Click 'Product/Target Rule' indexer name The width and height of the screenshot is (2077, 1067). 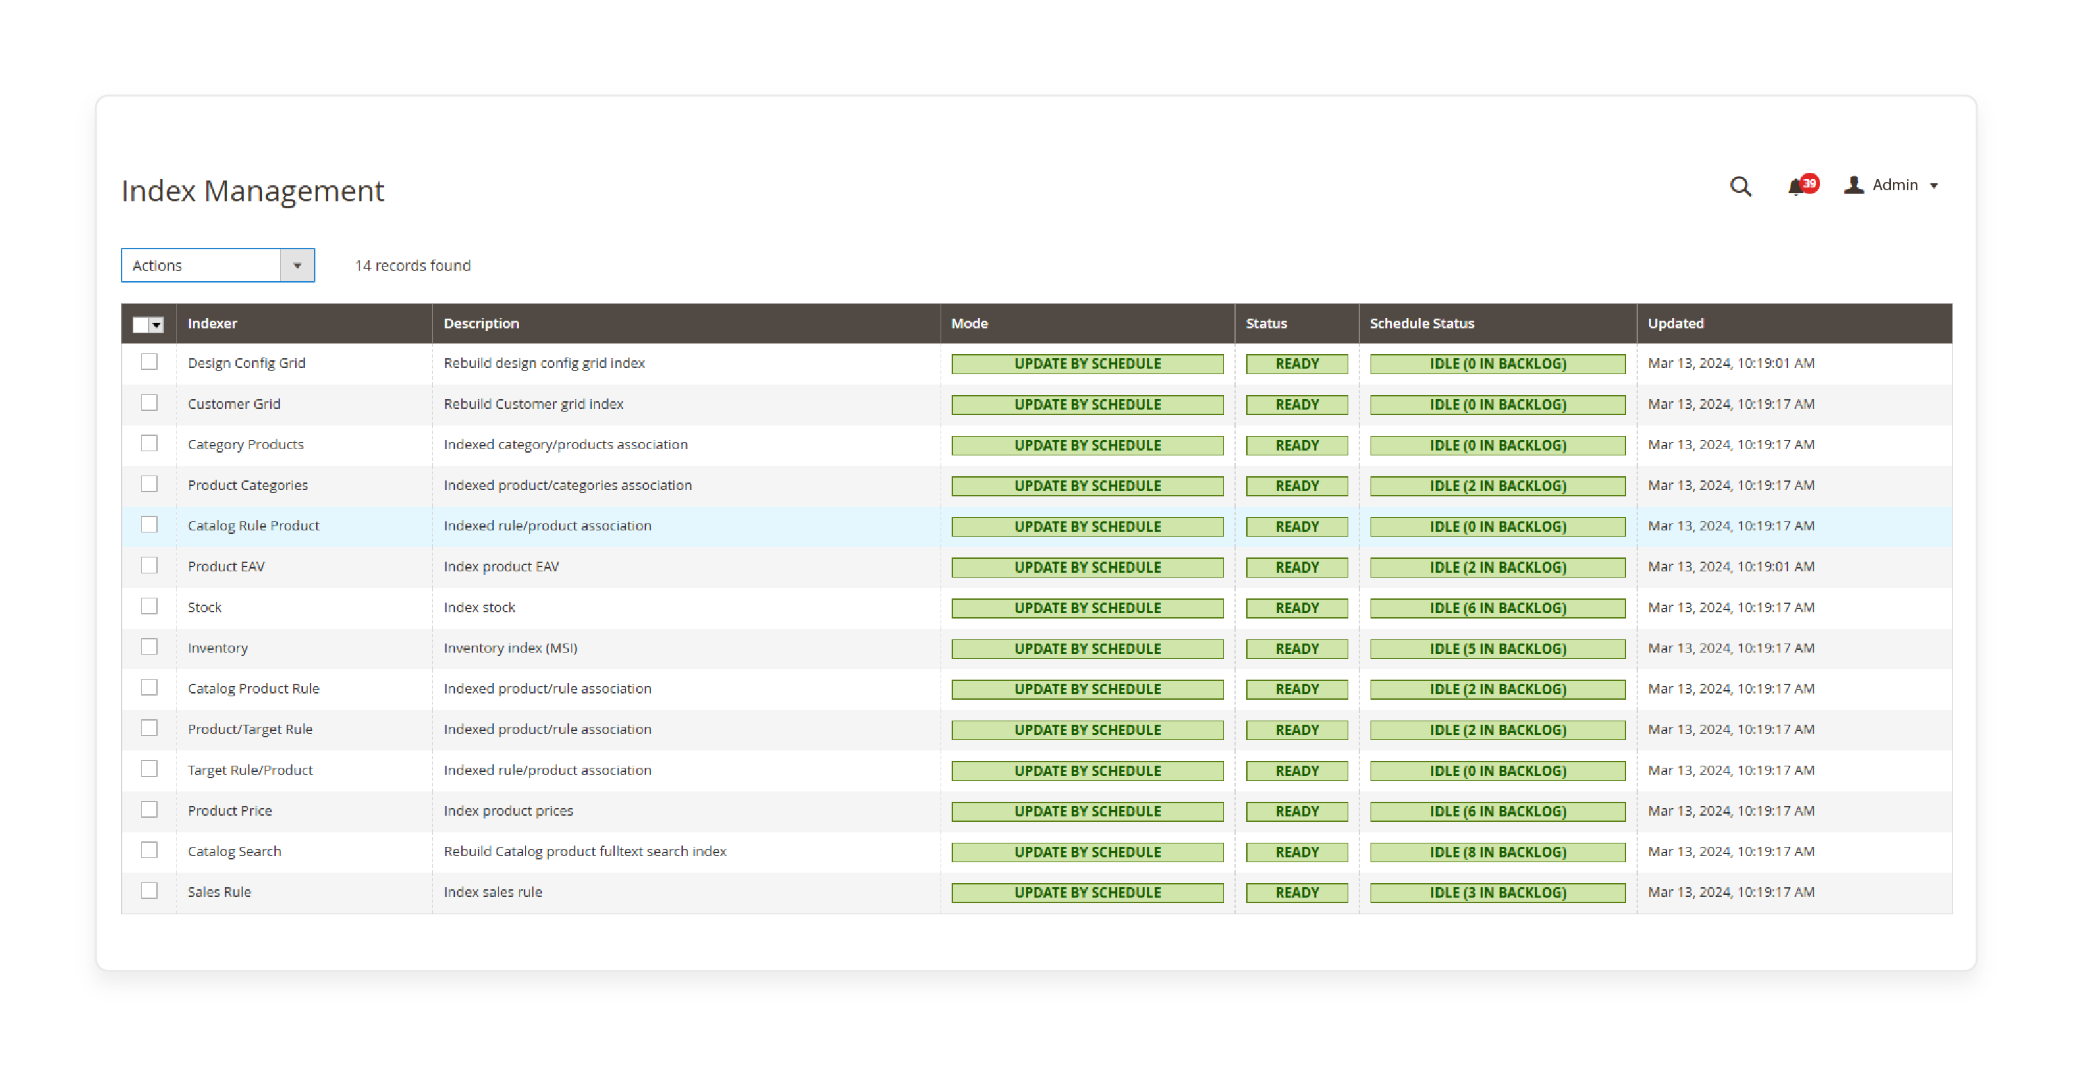click(x=250, y=730)
